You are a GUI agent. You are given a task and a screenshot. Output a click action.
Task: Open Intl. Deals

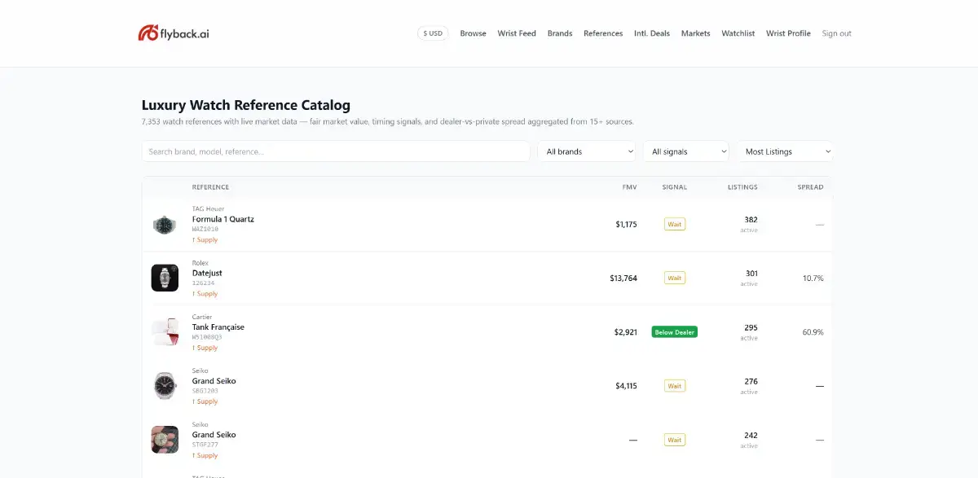[652, 33]
